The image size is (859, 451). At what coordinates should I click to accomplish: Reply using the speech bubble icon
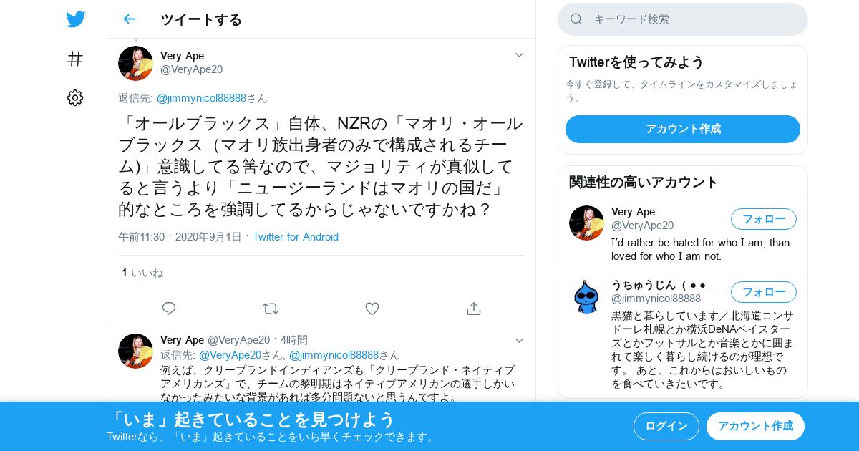(169, 309)
